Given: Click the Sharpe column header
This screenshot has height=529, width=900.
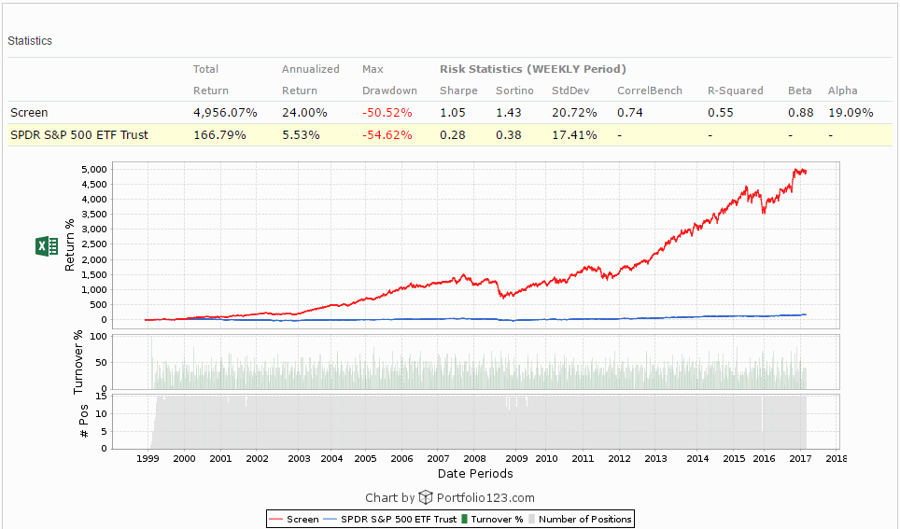Looking at the screenshot, I should click(x=458, y=90).
